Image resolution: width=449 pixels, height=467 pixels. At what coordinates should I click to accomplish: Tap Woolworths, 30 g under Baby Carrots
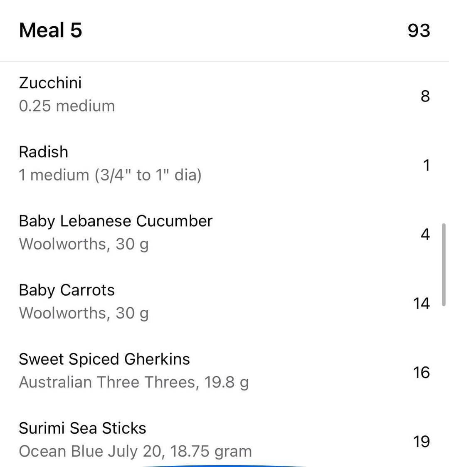[84, 313]
